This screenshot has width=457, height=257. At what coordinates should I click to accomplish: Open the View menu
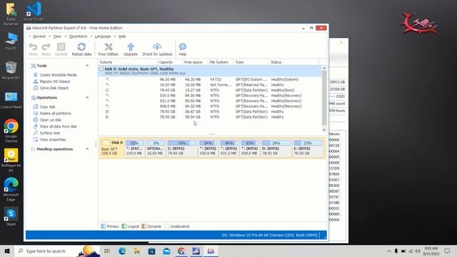click(57, 36)
